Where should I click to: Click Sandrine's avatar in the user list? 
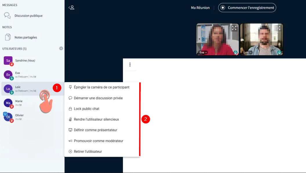point(8,61)
